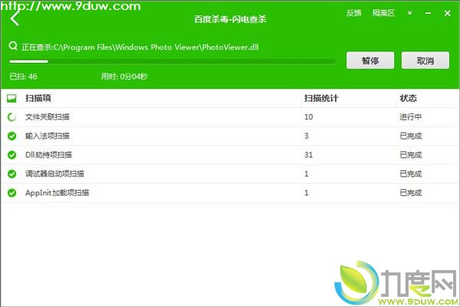Click 已完成 status for Dll劫持项扫描
This screenshot has width=460, height=307.
click(x=411, y=155)
